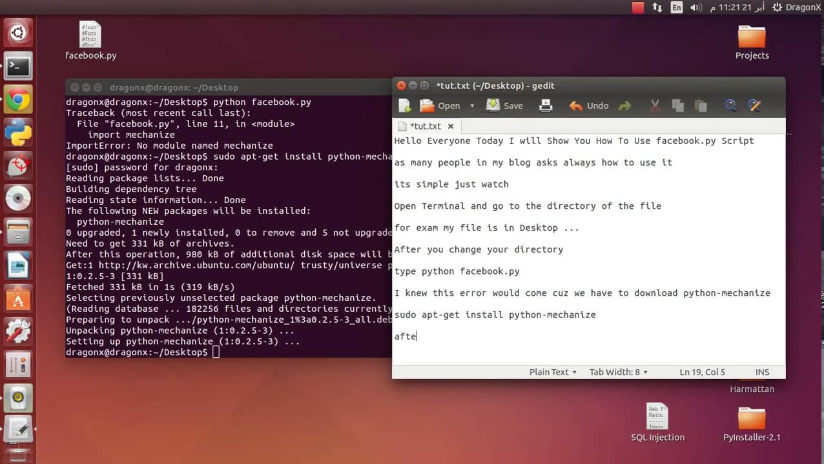Expand the Open recent files dropdown arrow
This screenshot has height=464, width=824.
click(471, 106)
